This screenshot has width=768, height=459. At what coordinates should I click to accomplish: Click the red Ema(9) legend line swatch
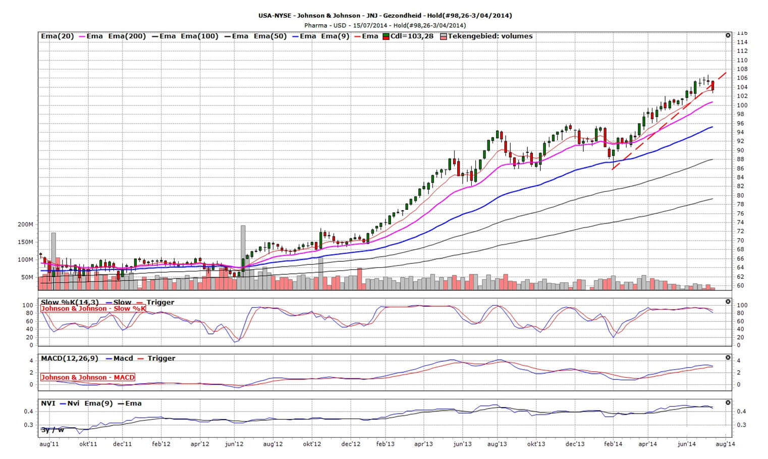[x=358, y=36]
